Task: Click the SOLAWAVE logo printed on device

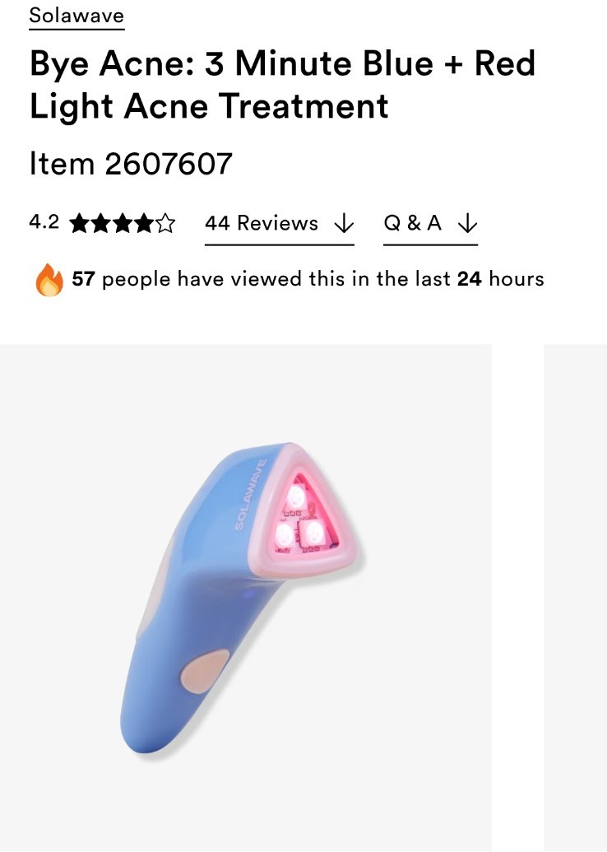Action: click(x=251, y=495)
